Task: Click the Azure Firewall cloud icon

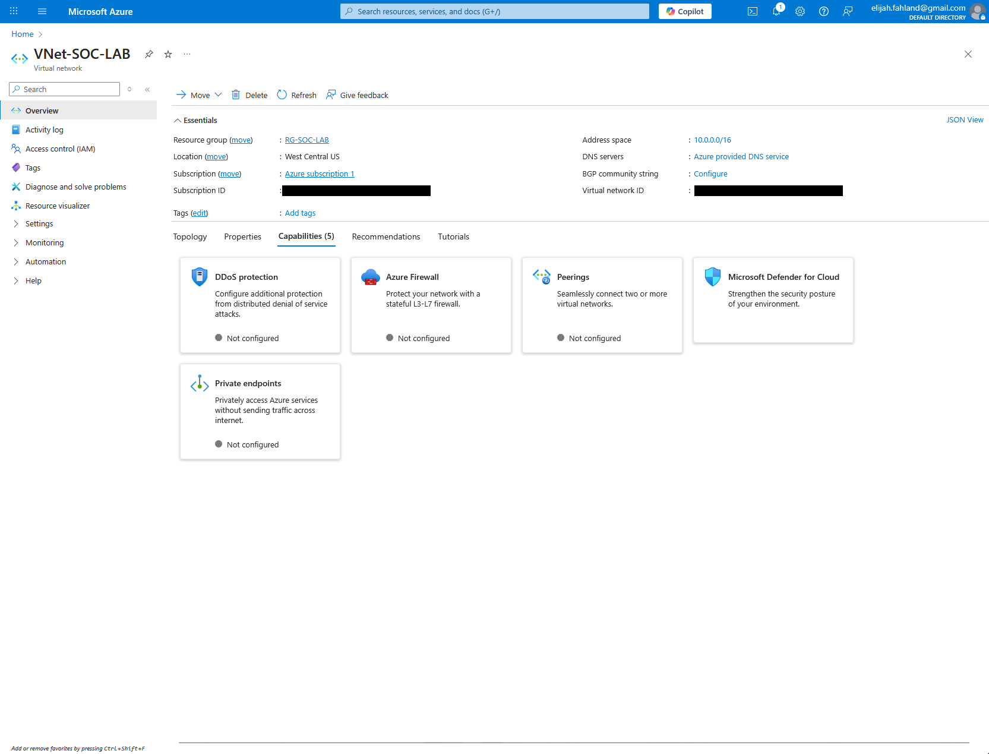Action: [371, 277]
